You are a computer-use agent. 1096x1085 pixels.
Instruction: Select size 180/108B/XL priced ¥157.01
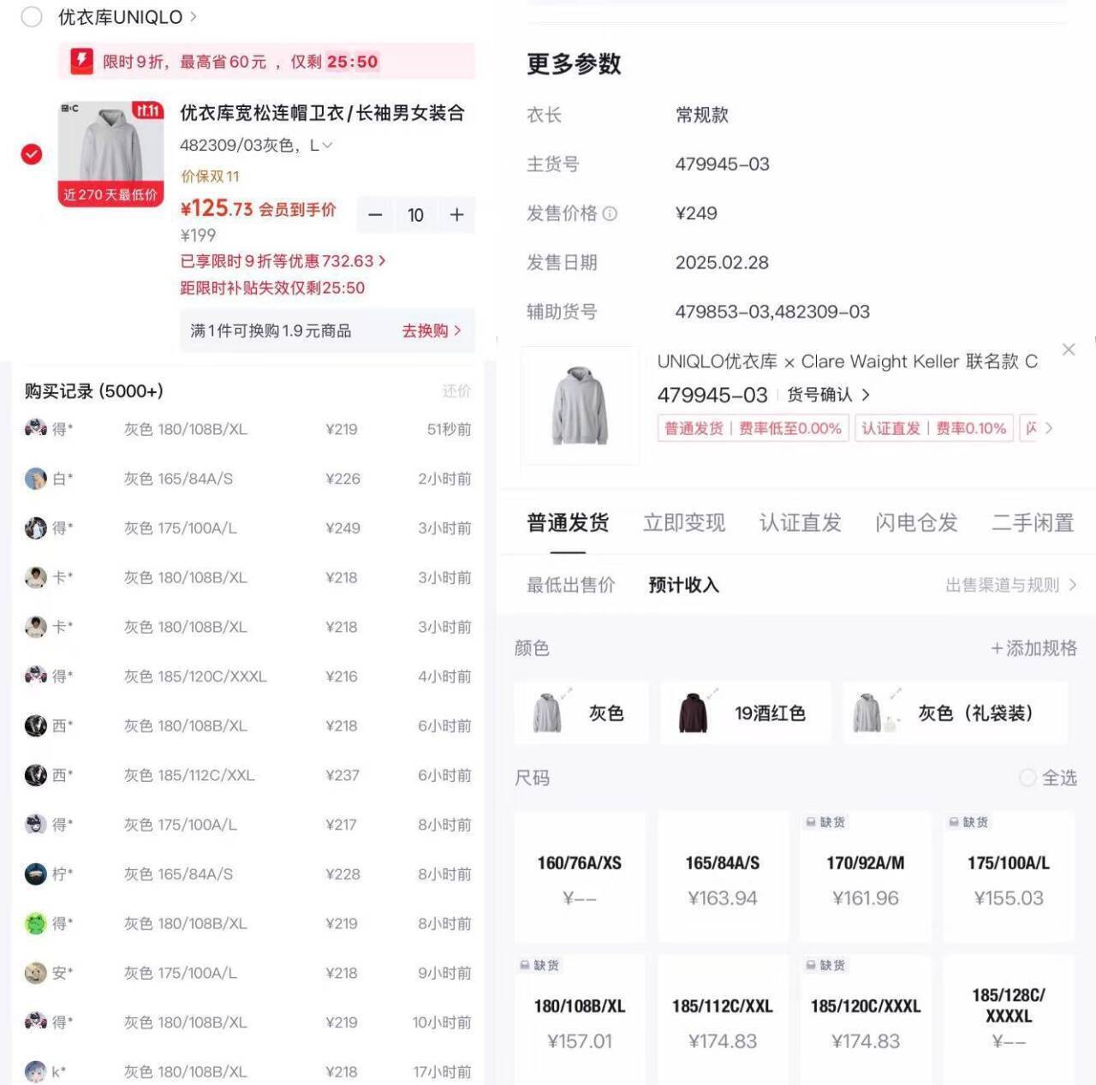click(580, 1020)
